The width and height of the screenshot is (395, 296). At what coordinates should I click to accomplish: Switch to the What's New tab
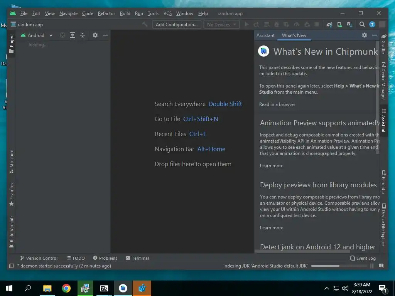(294, 35)
